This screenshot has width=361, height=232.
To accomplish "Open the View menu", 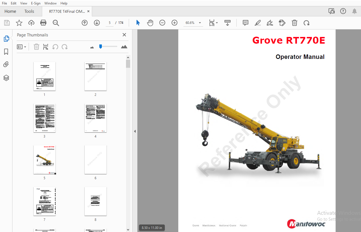I will 24,3.
